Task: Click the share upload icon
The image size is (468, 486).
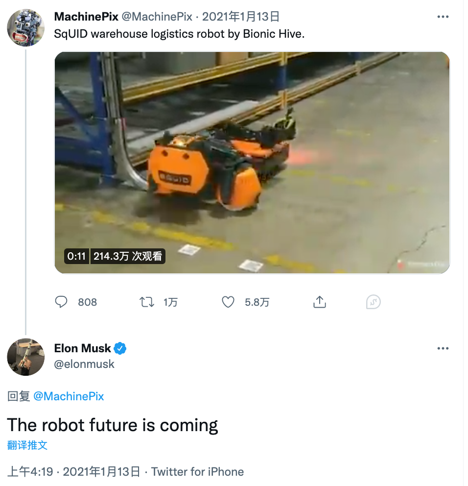Action: pyautogui.click(x=319, y=302)
